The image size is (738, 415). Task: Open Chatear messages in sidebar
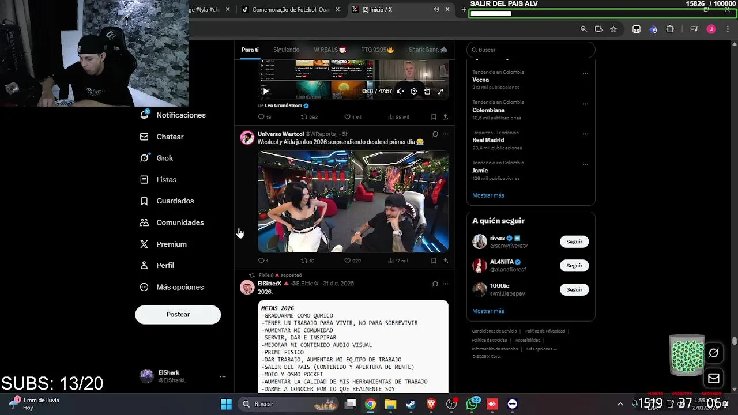click(162, 137)
